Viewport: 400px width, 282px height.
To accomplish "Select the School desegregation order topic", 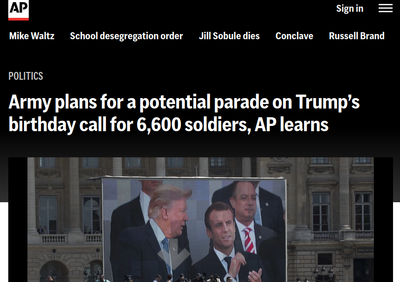I will tap(126, 36).
